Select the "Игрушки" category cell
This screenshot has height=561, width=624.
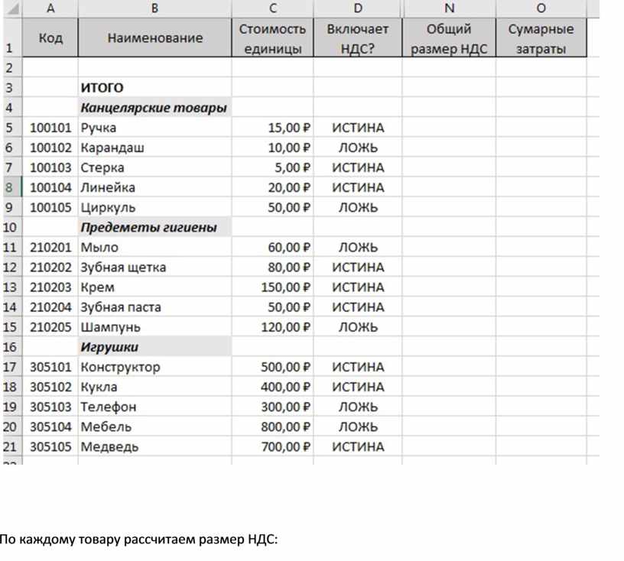point(154,347)
